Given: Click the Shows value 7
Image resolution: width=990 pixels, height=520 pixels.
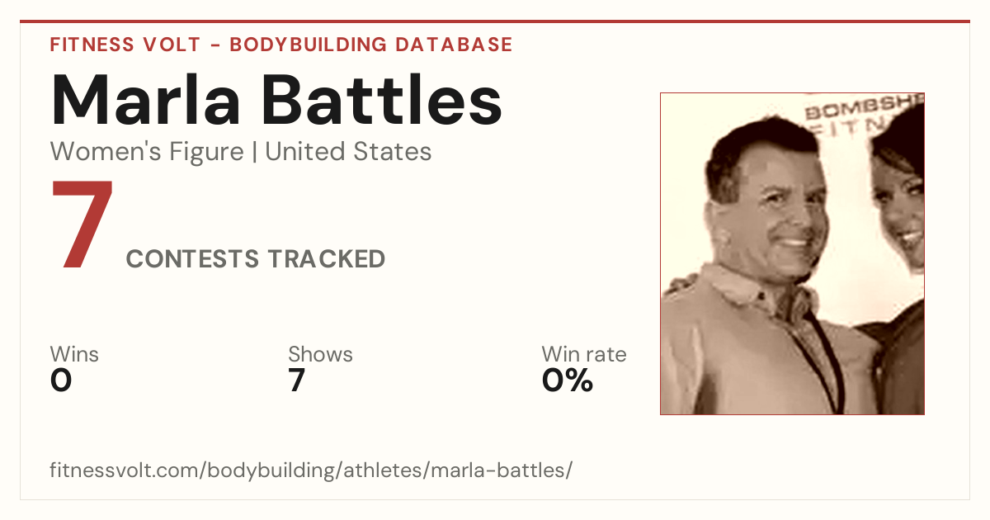Looking at the screenshot, I should (x=297, y=381).
